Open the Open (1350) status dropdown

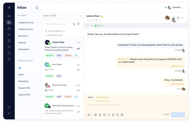click(x=62, y=16)
